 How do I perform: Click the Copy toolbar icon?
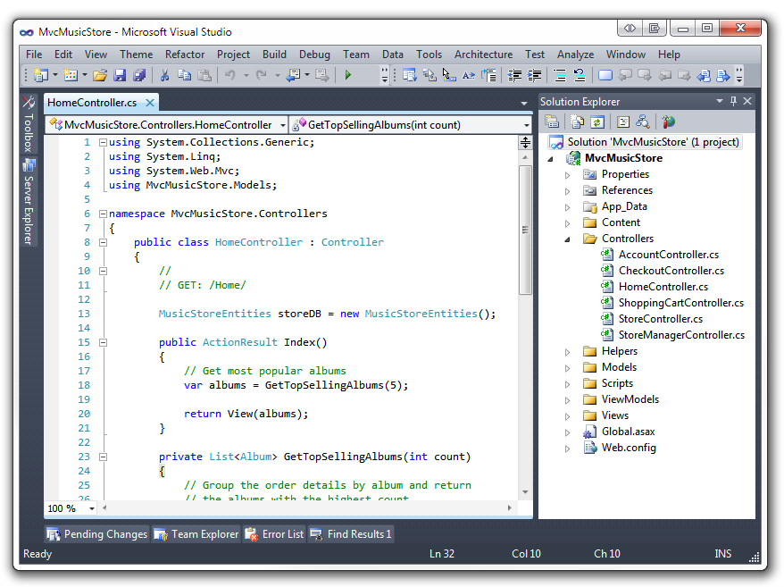click(185, 76)
